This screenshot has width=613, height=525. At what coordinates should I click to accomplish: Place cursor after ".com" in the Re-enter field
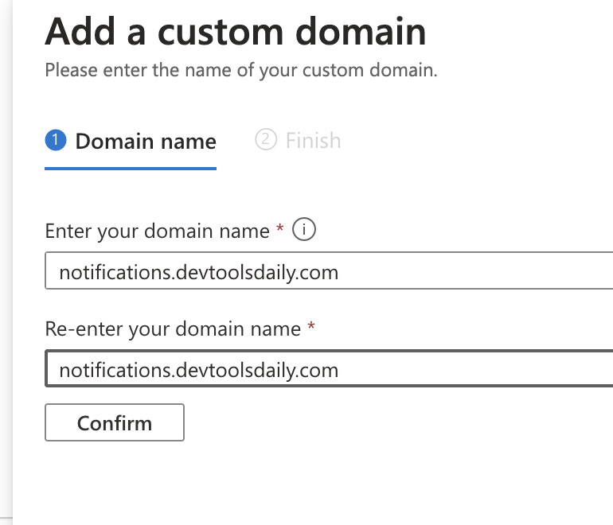tap(340, 370)
